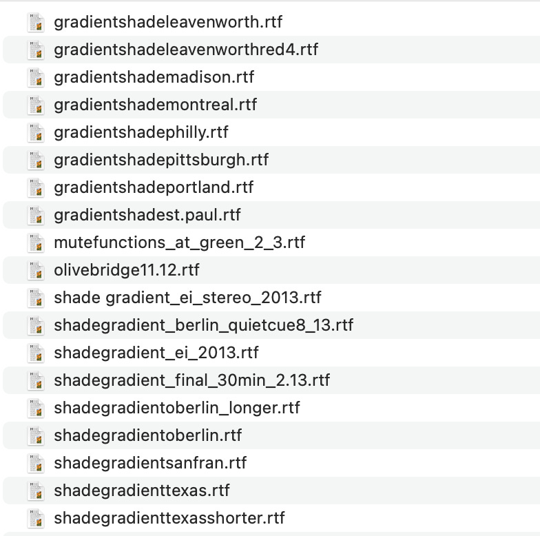The image size is (540, 536).
Task: Click the icon for shadegradient_final_30min_2.13.rtf
Action: [36, 380]
